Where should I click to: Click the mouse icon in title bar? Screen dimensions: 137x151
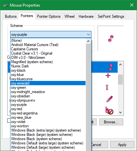point(6,5)
